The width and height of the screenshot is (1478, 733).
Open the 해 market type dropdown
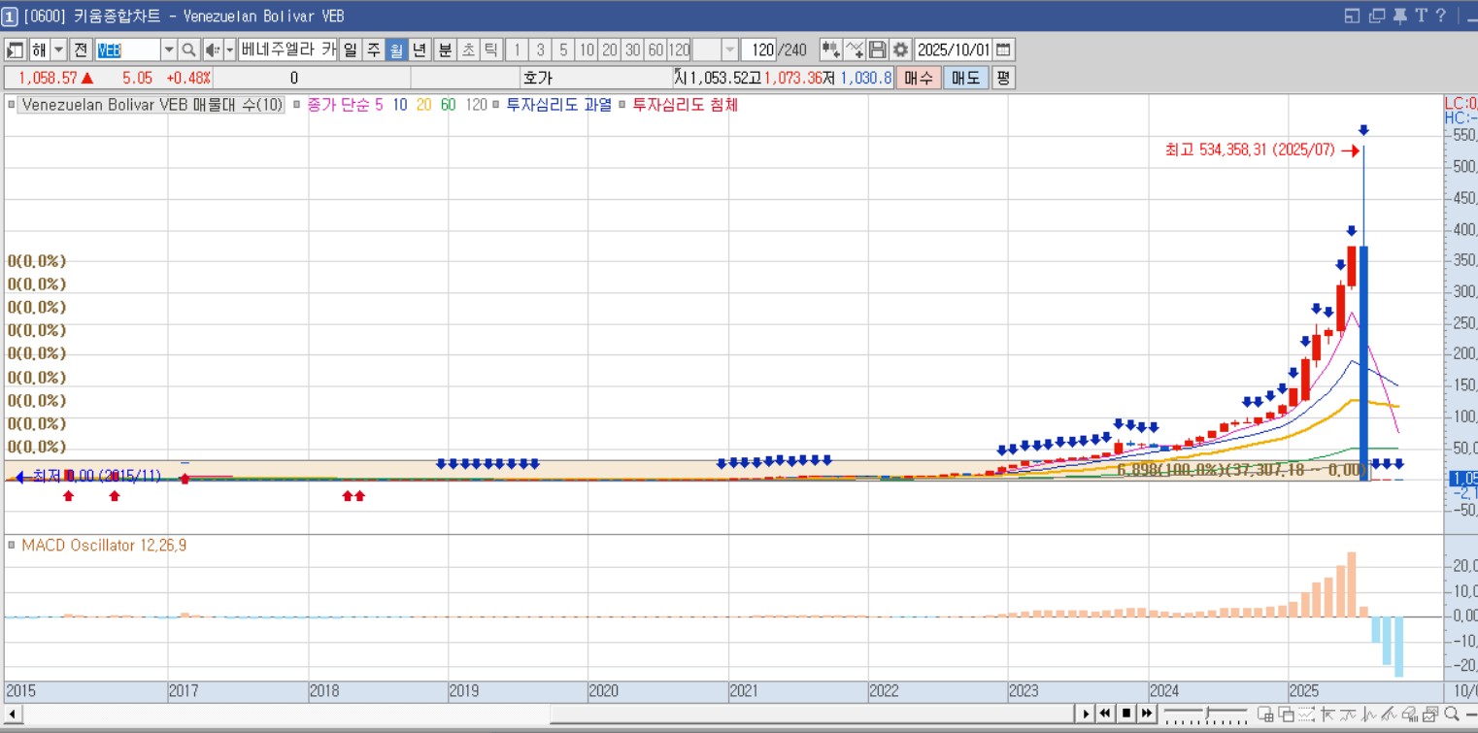(x=58, y=50)
